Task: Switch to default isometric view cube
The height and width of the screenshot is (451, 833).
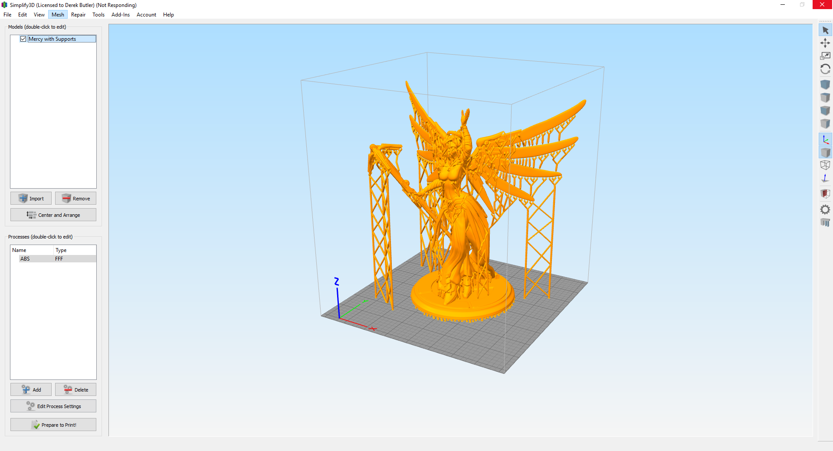Action: [825, 85]
